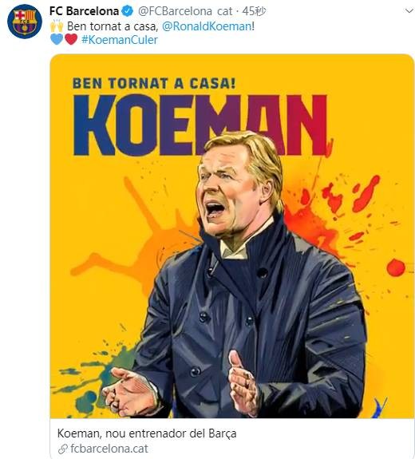
Task: Click the blue heart emoji
Action: (x=57, y=39)
